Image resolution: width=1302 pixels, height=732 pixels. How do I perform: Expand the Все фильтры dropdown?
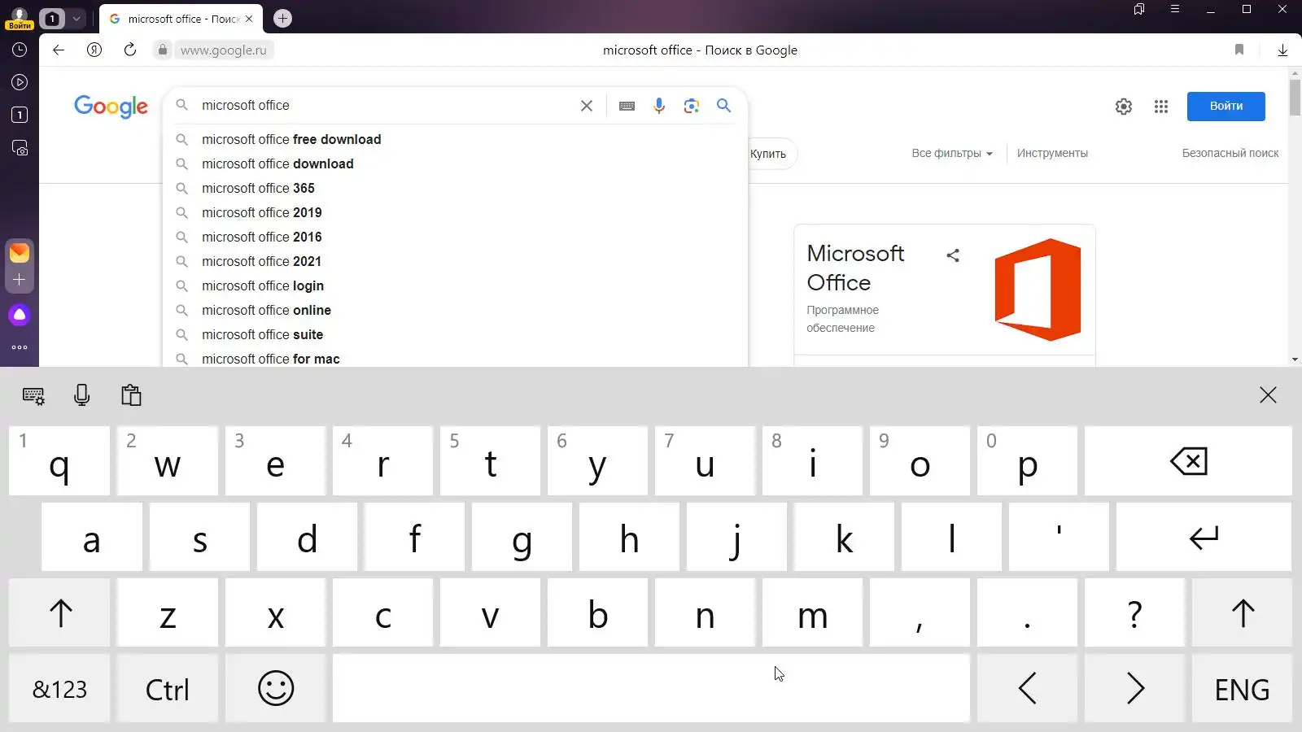[952, 153]
